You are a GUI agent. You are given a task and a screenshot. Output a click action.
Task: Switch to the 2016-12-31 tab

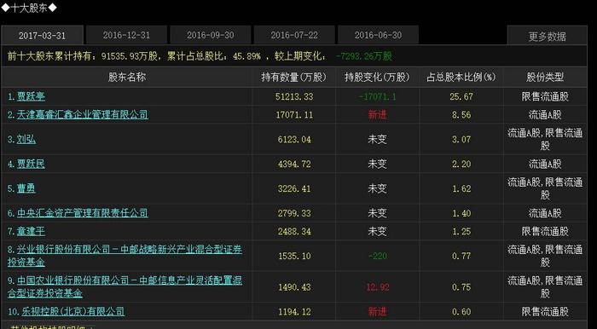[x=126, y=36]
